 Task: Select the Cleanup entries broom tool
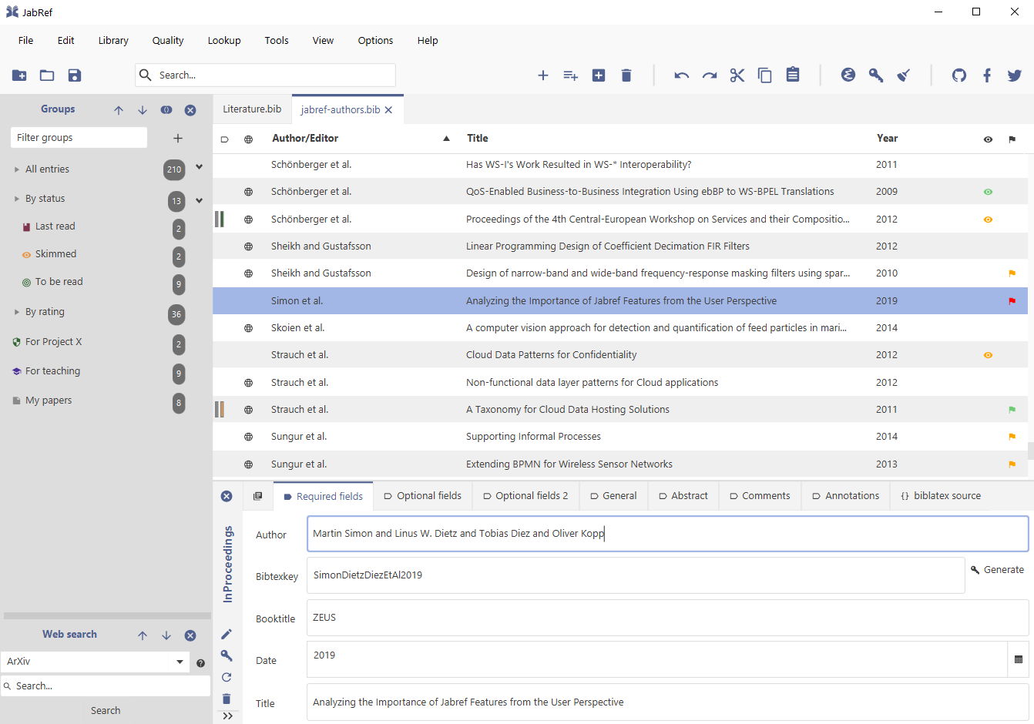coord(903,75)
